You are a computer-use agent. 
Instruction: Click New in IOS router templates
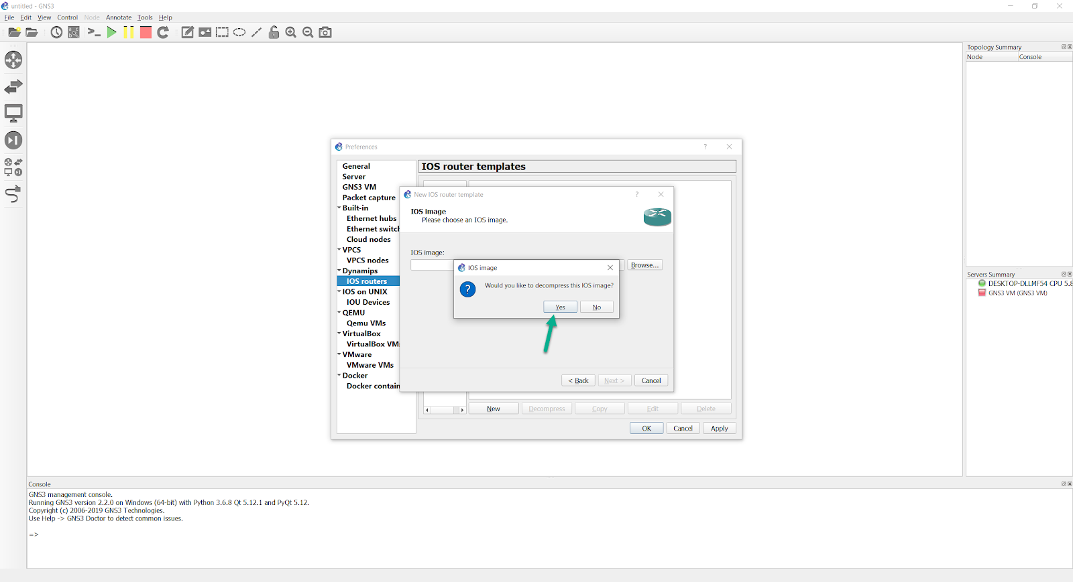(494, 409)
